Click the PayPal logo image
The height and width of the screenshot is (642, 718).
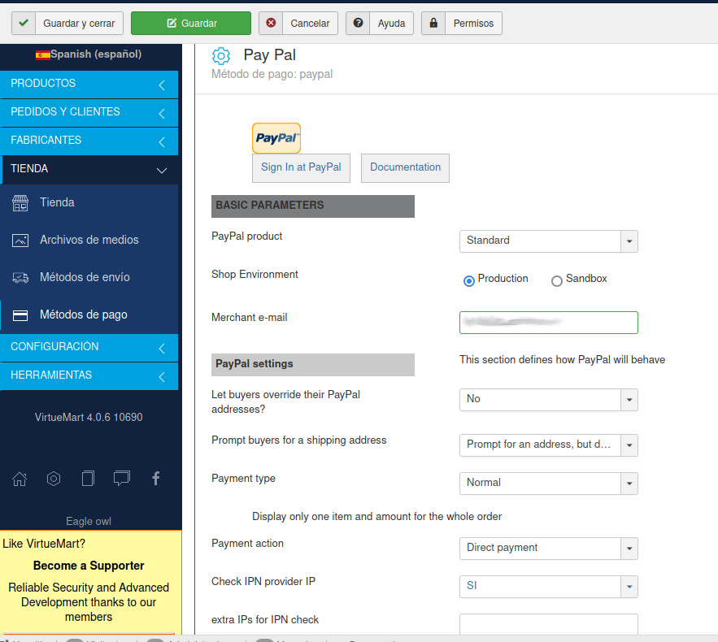coord(276,137)
